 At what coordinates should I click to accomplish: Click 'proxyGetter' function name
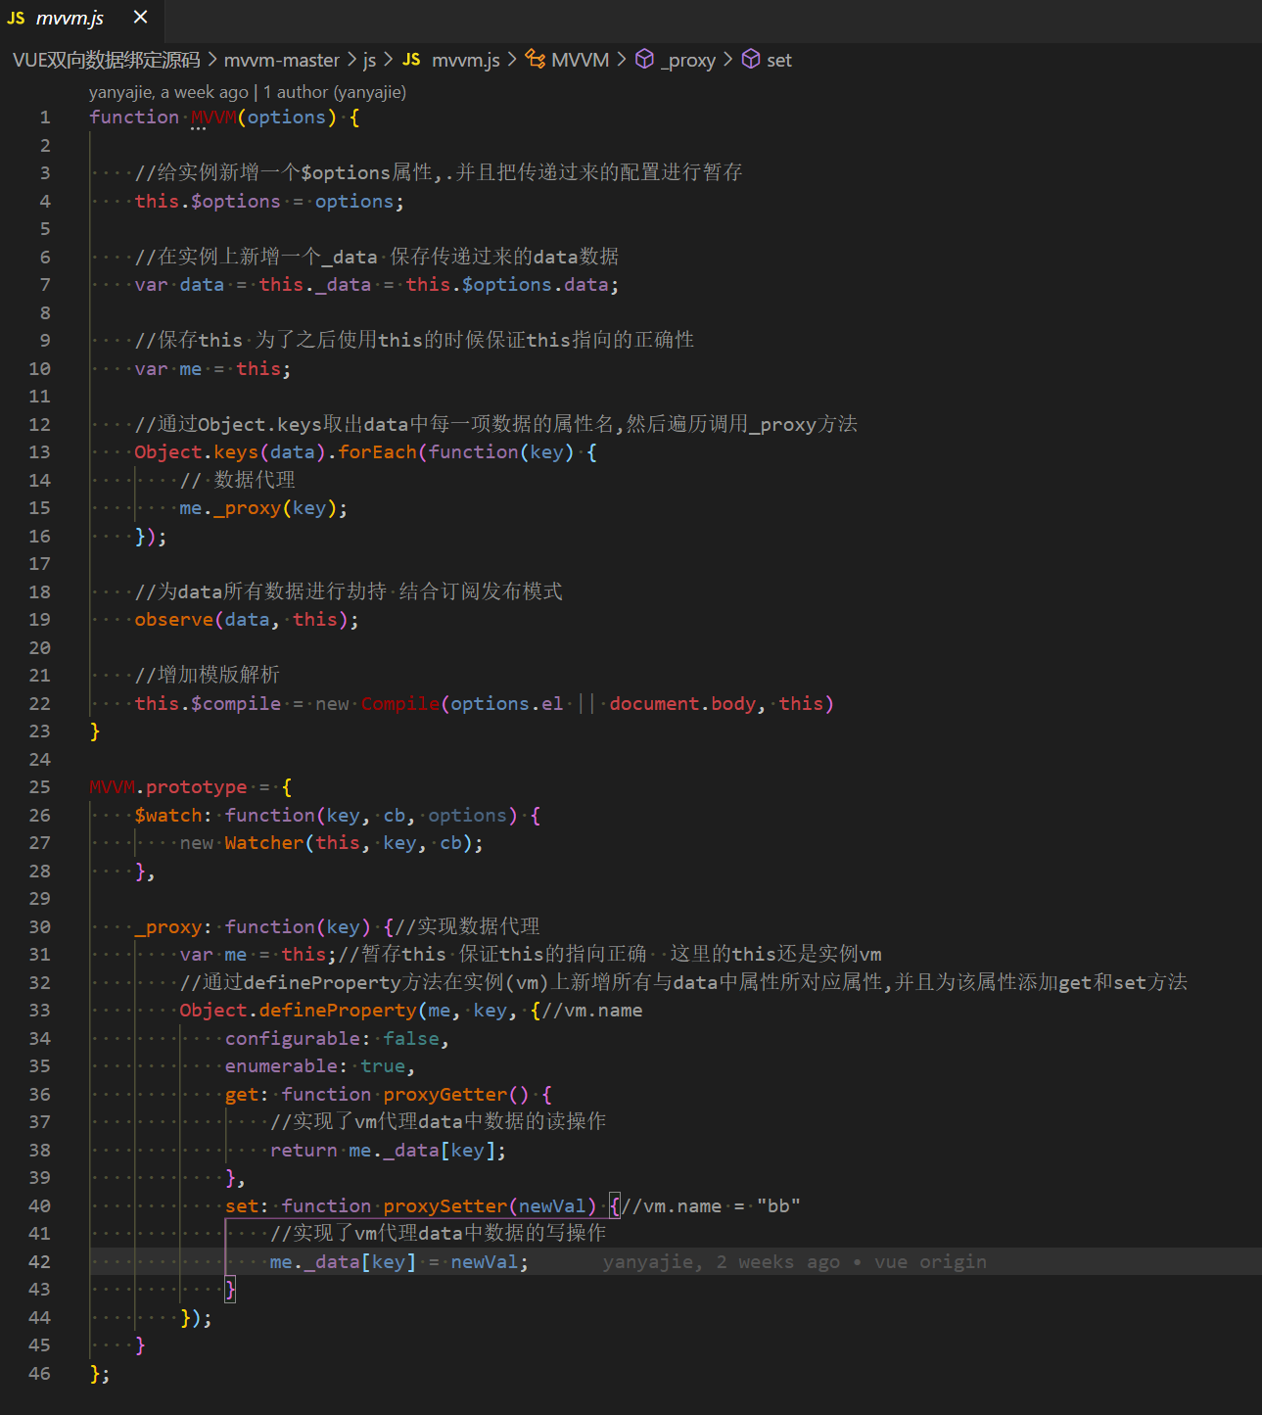point(445,1095)
